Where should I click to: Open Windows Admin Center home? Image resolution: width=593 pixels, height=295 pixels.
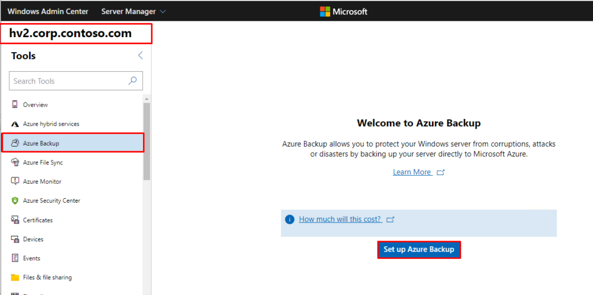tap(48, 12)
